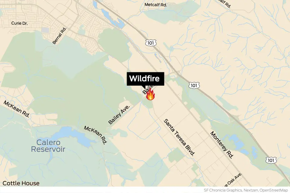Select the top 101 highway shield

[151, 43]
